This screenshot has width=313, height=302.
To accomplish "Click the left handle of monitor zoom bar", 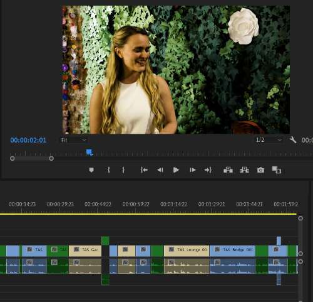I will [x=13, y=158].
